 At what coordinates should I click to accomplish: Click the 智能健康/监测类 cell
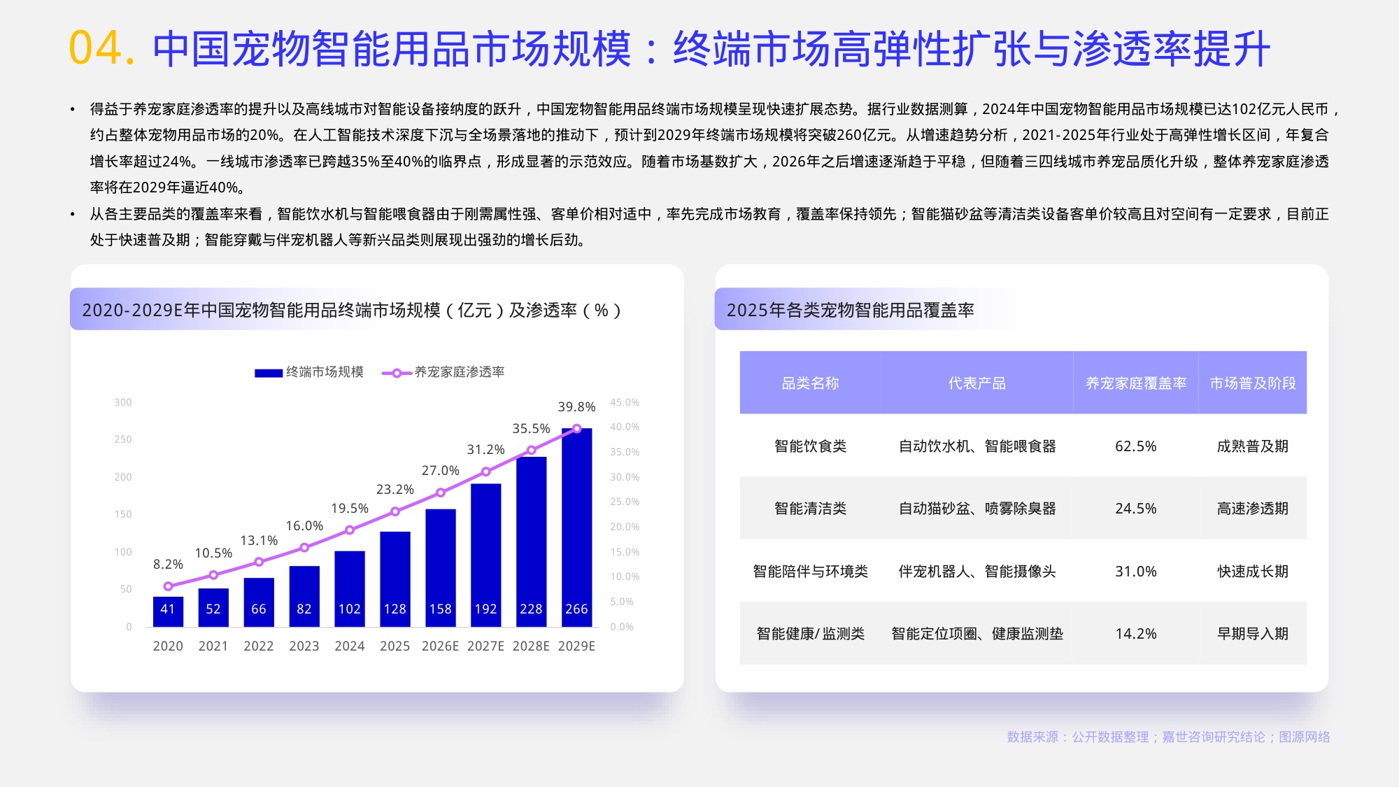pos(810,634)
